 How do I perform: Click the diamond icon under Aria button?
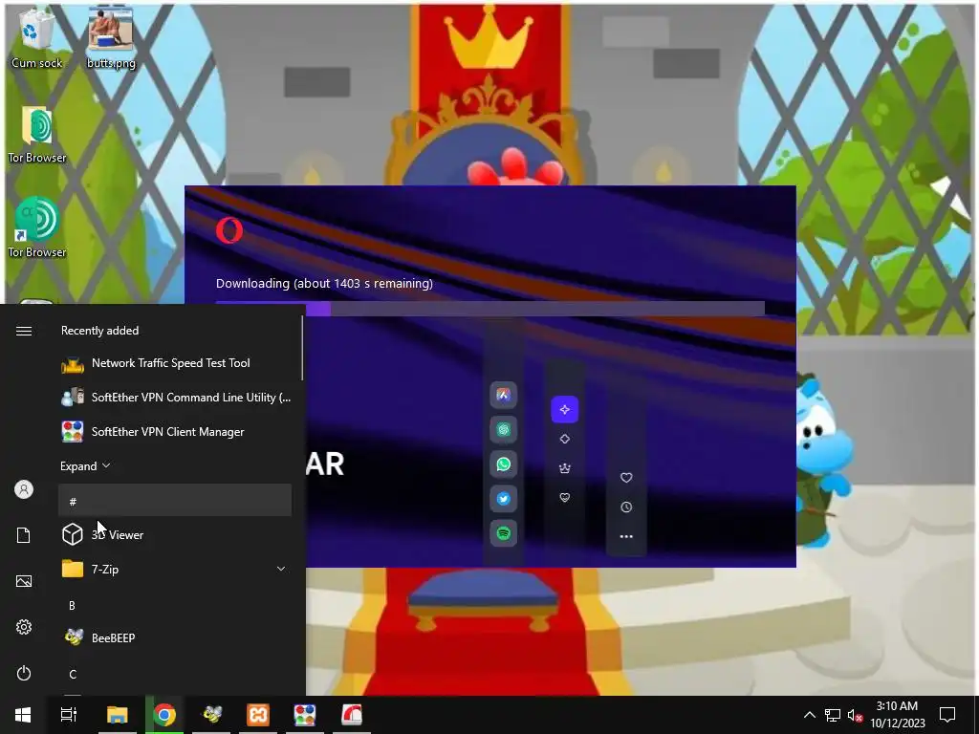coord(564,439)
